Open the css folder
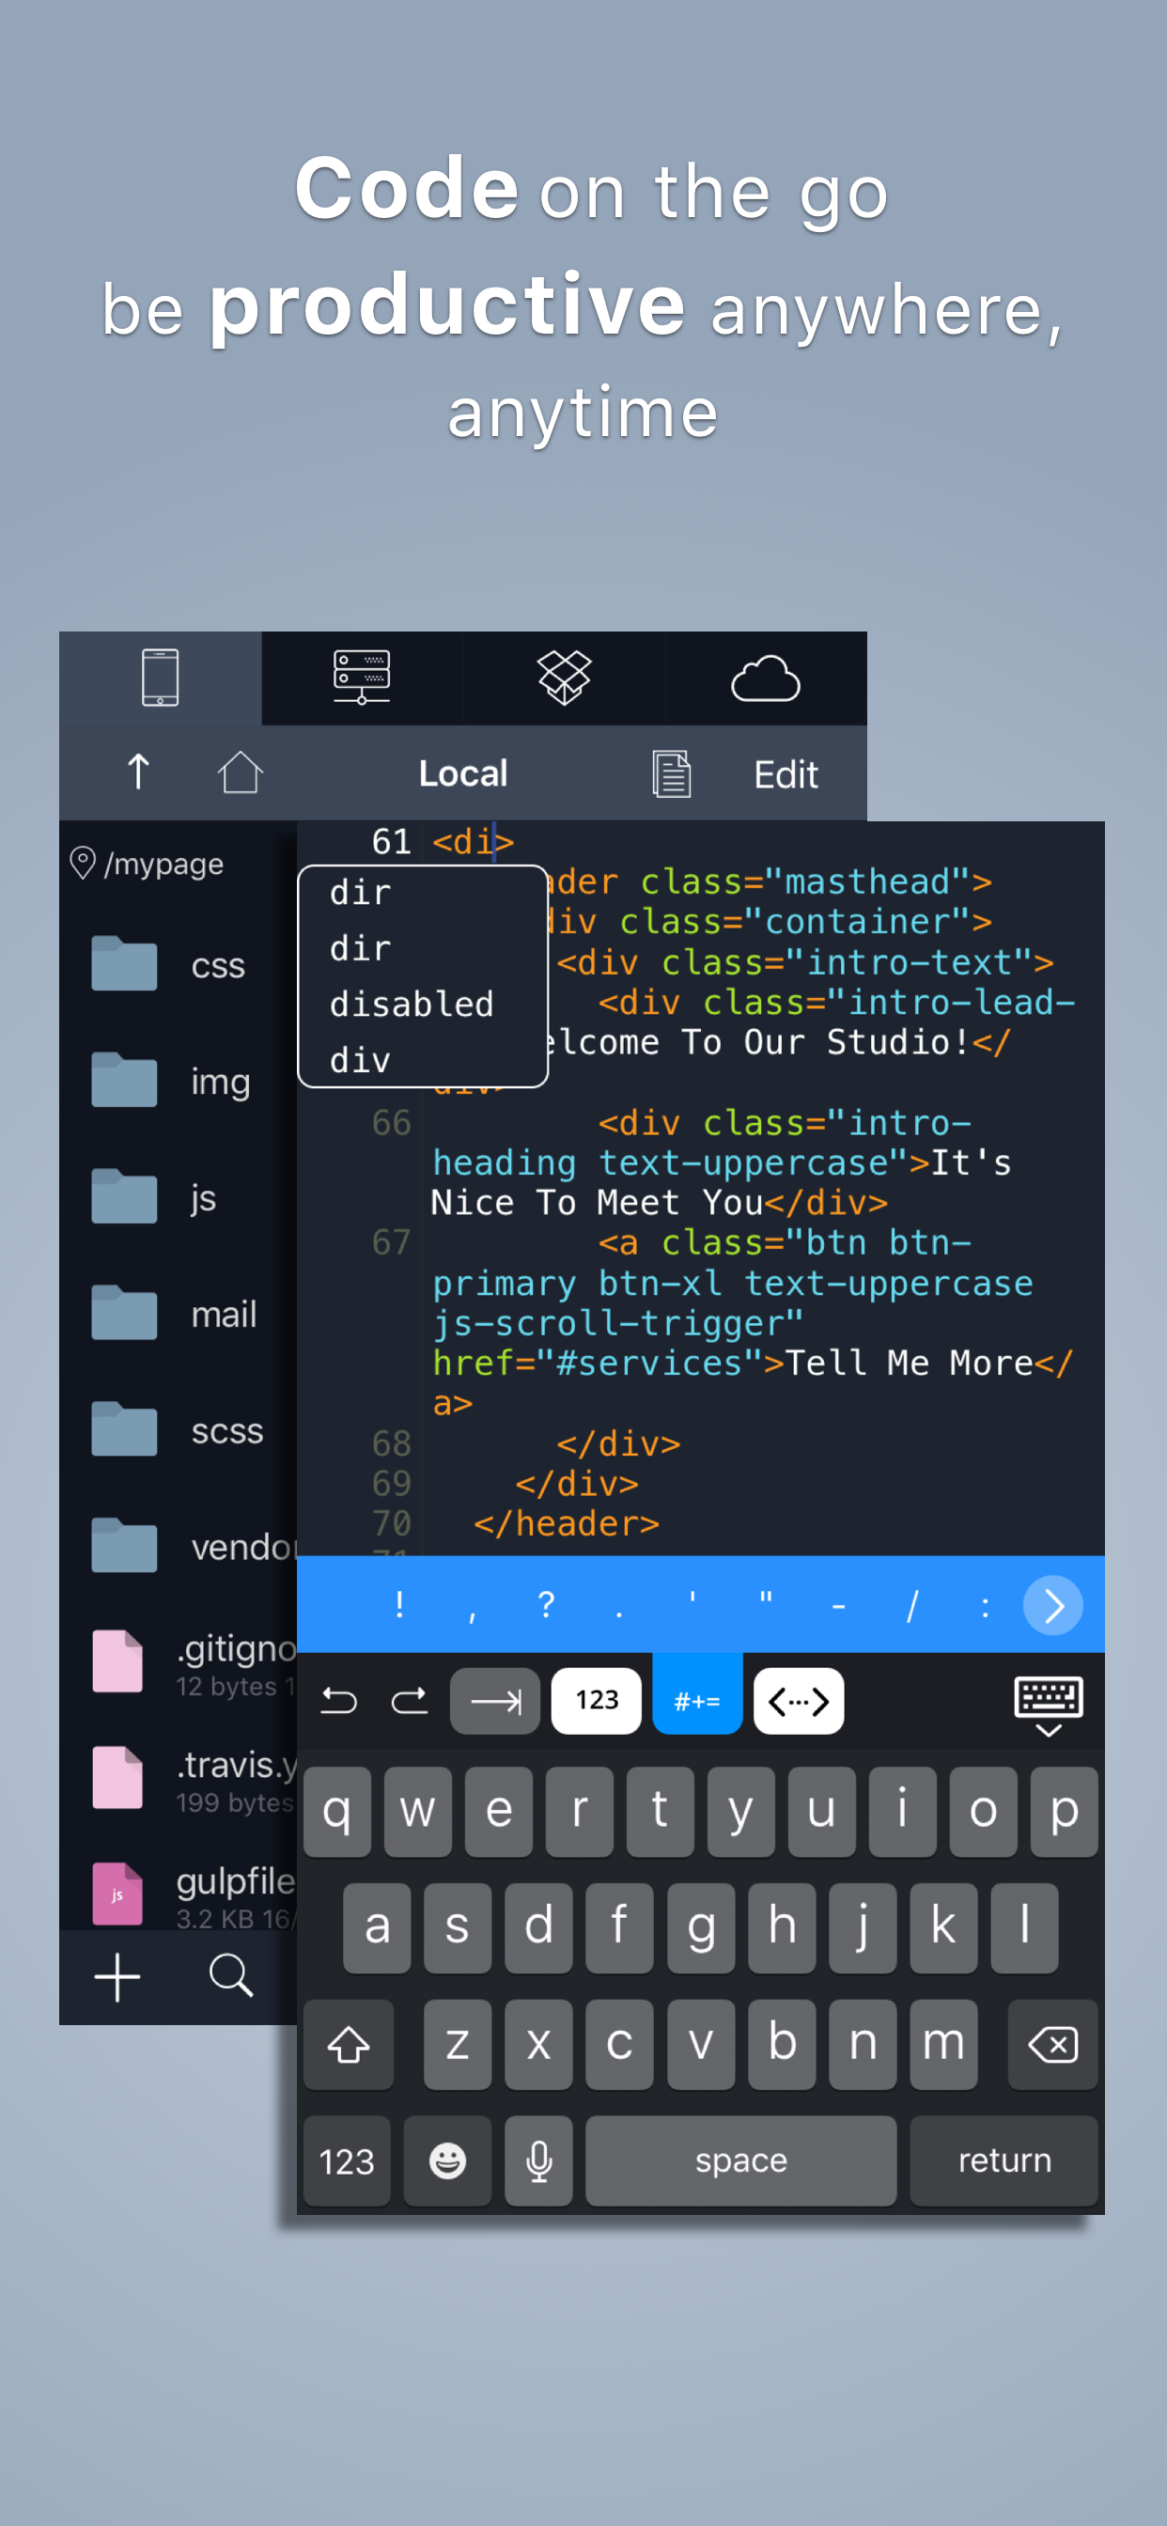 click(178, 965)
